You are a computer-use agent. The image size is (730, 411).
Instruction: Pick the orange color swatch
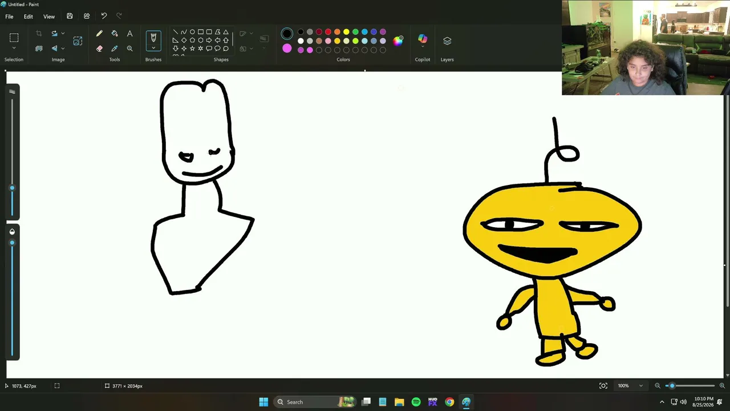[x=337, y=32]
